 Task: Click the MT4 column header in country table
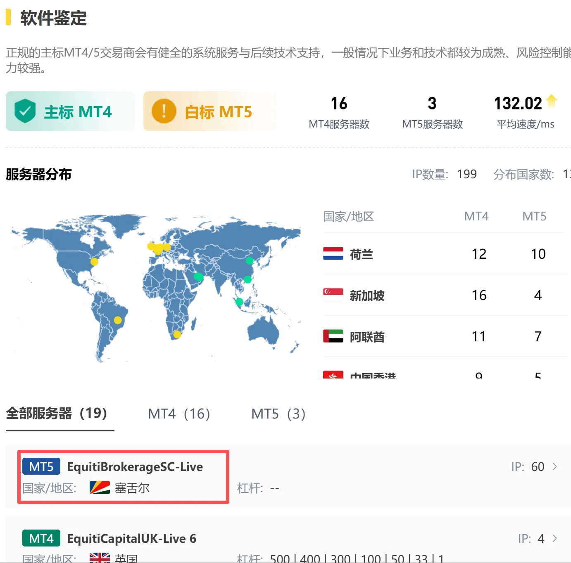point(476,216)
